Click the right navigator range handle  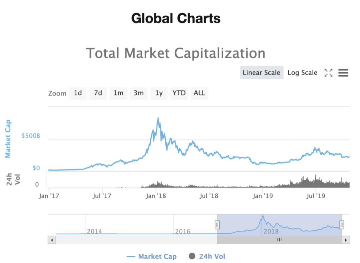(x=341, y=225)
